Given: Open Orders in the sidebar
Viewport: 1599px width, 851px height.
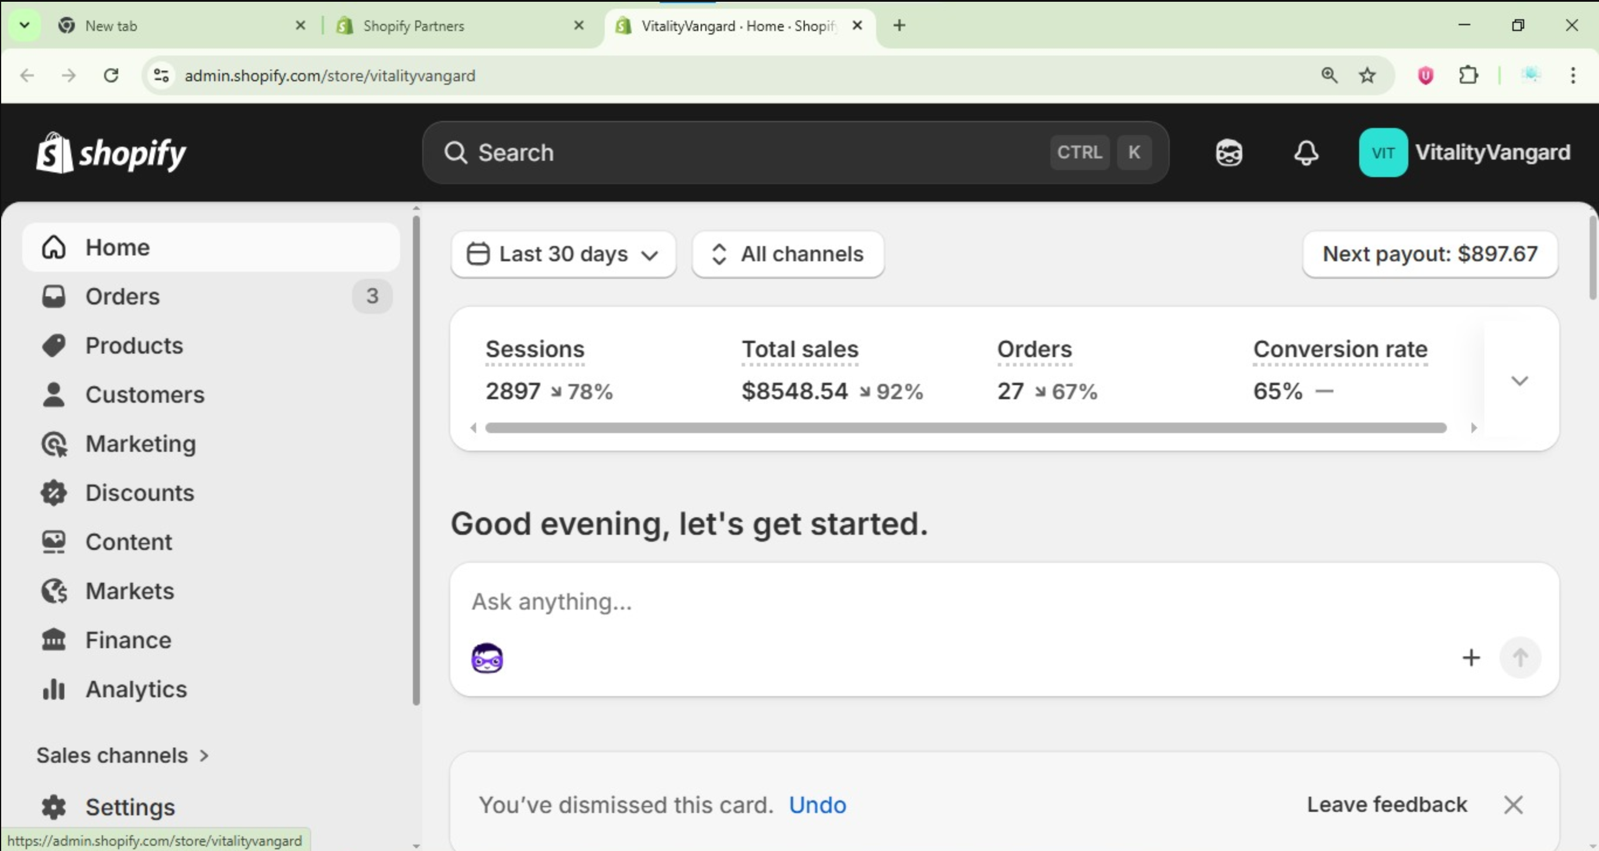Looking at the screenshot, I should coord(211,296).
